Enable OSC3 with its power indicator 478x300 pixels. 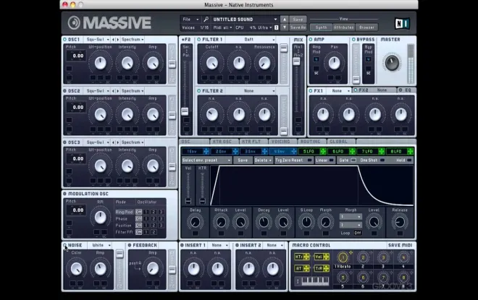(64, 142)
